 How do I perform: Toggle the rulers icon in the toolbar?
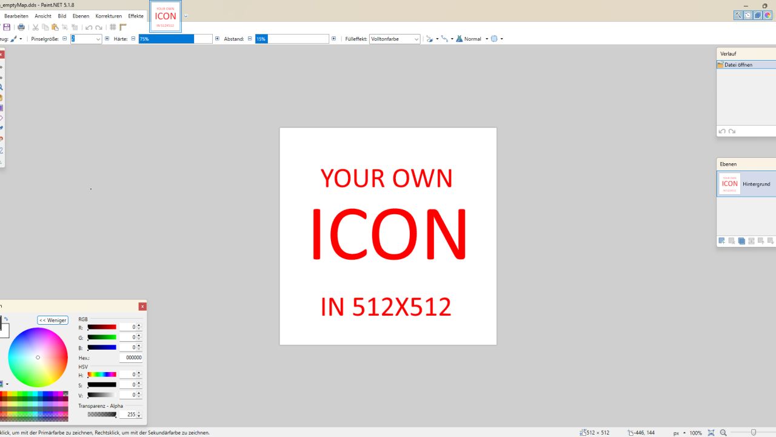point(123,27)
